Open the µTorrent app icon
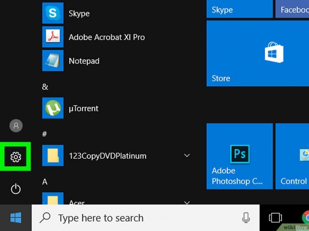Screen dimensions: 309x231 [53, 108]
